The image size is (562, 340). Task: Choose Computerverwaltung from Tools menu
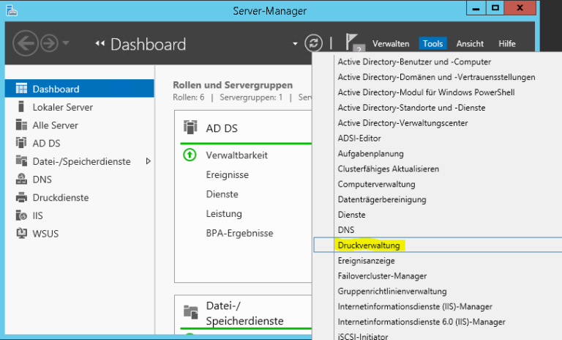pyautogui.click(x=376, y=184)
